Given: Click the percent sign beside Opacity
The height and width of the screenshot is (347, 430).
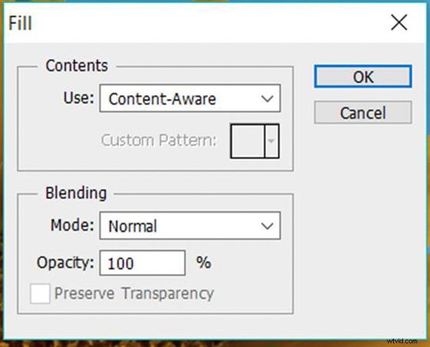Looking at the screenshot, I should click(x=203, y=263).
